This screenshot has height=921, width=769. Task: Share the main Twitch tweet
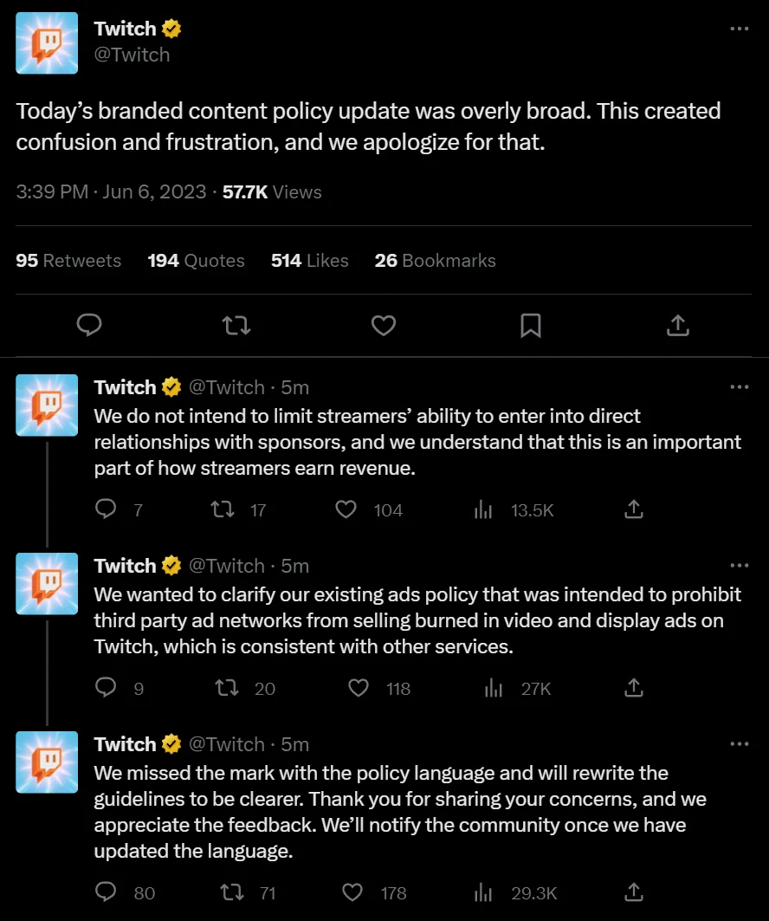[x=678, y=325]
